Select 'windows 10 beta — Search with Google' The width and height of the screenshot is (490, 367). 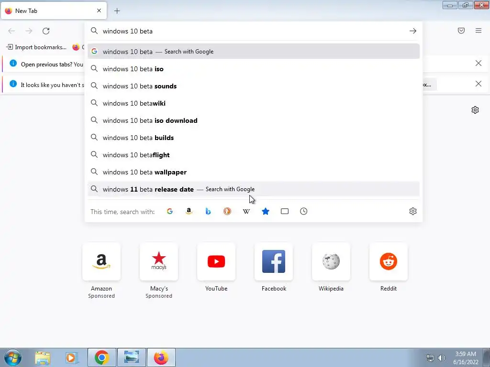tap(254, 52)
